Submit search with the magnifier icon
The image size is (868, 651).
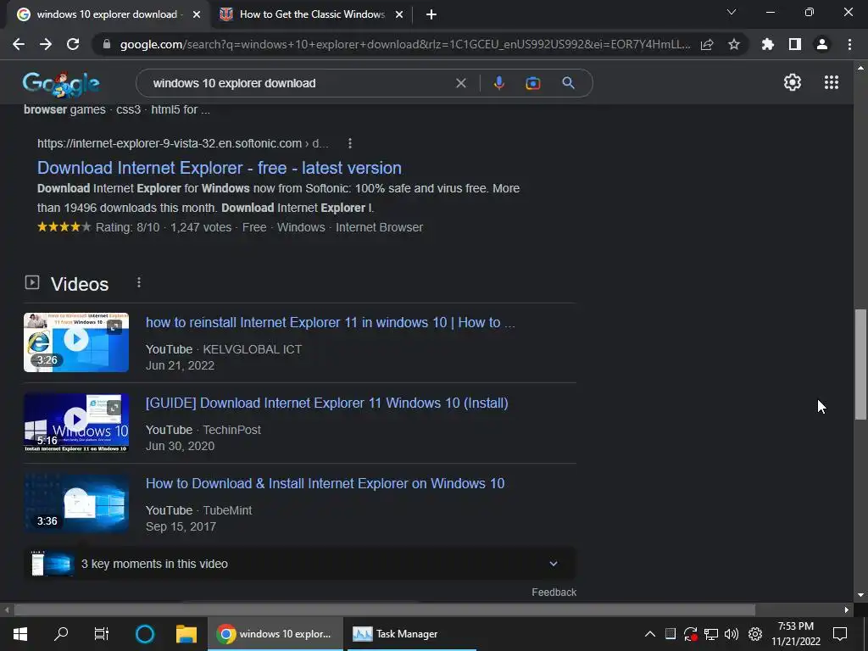coord(568,83)
